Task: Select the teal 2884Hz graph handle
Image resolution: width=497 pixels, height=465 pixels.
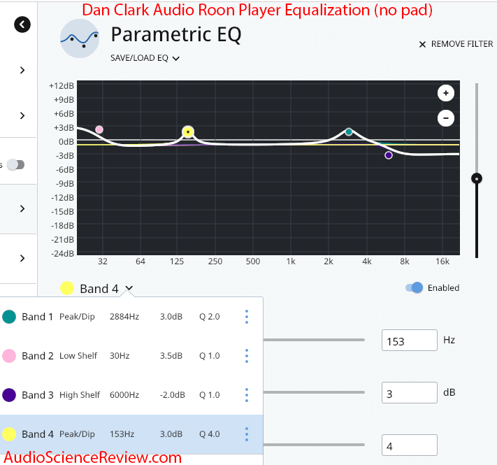Action: coord(349,132)
